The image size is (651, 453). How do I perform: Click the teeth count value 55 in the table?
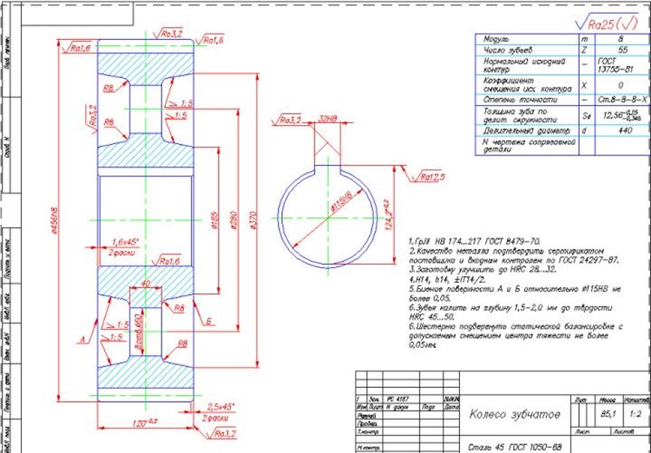click(x=622, y=49)
